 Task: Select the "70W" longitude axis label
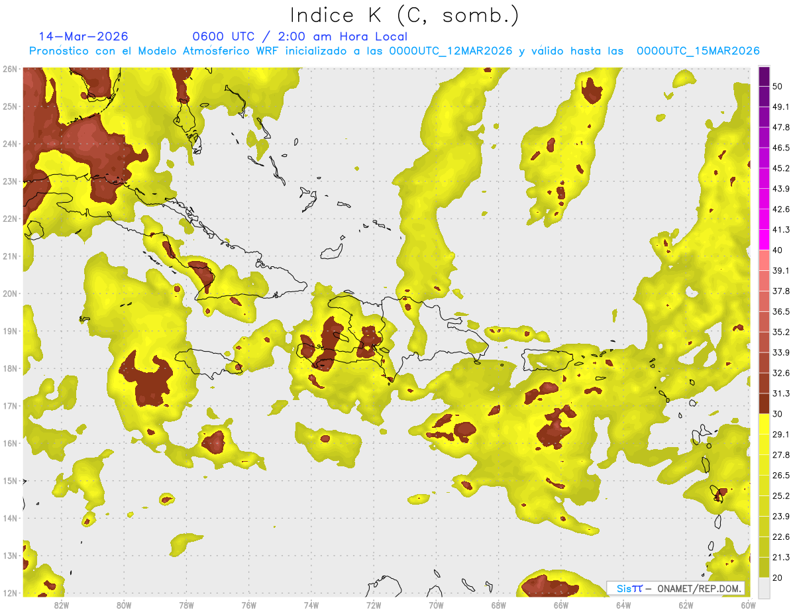pyautogui.click(x=436, y=605)
